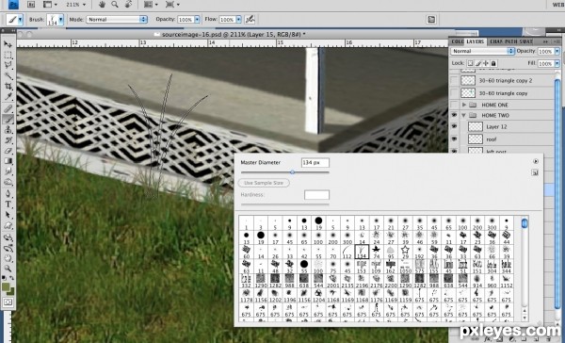Screen dimensions: 565x343
Task: Switch to the Paths panel tab
Action: (511, 41)
